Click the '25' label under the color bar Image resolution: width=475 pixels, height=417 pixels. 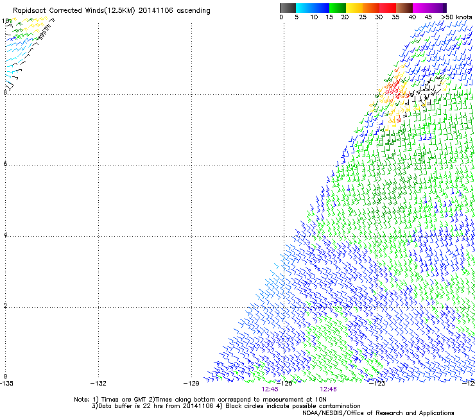pos(363,17)
